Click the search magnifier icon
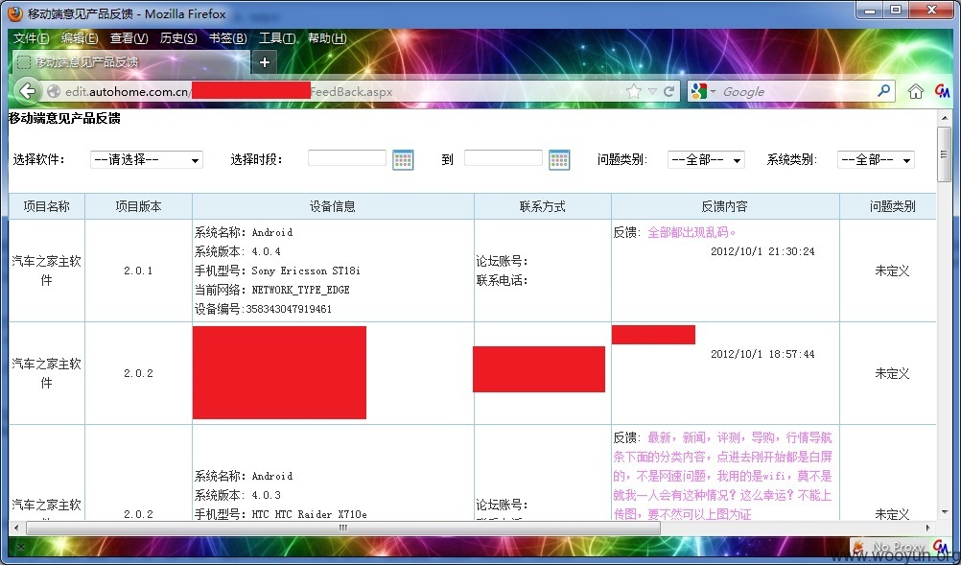 [x=883, y=91]
